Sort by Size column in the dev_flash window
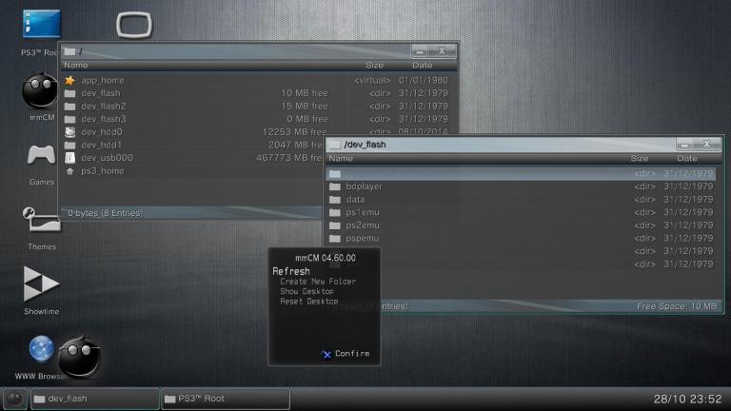The image size is (731, 411). click(639, 159)
